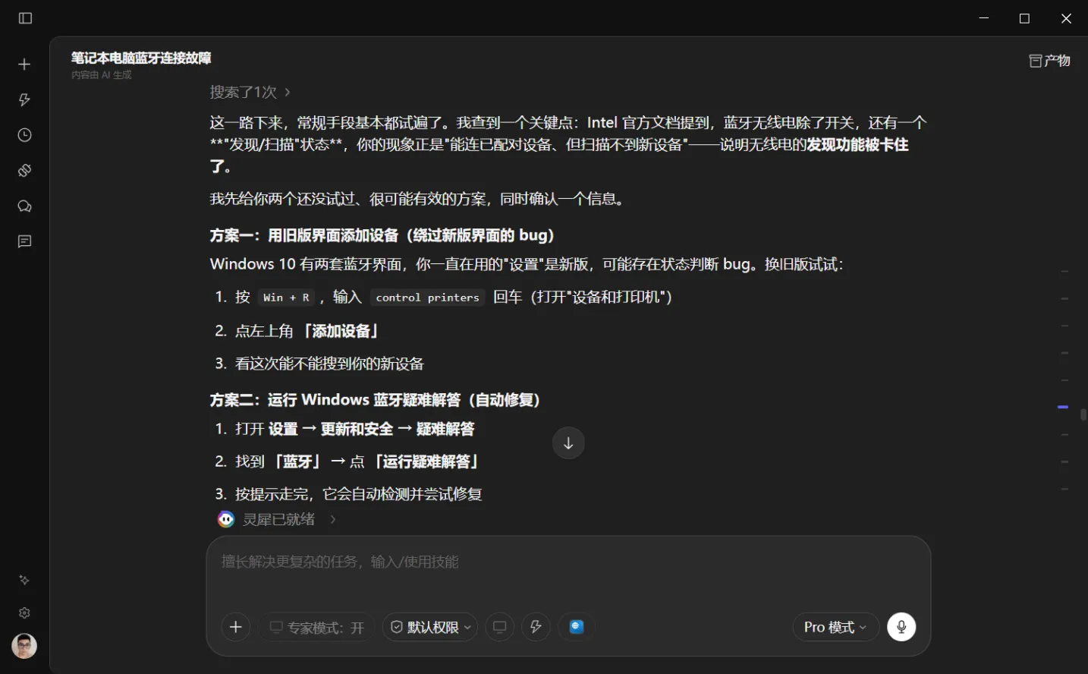The height and width of the screenshot is (674, 1088).
Task: Open the double speech bubbles icon in sidebar
Action: click(x=24, y=206)
